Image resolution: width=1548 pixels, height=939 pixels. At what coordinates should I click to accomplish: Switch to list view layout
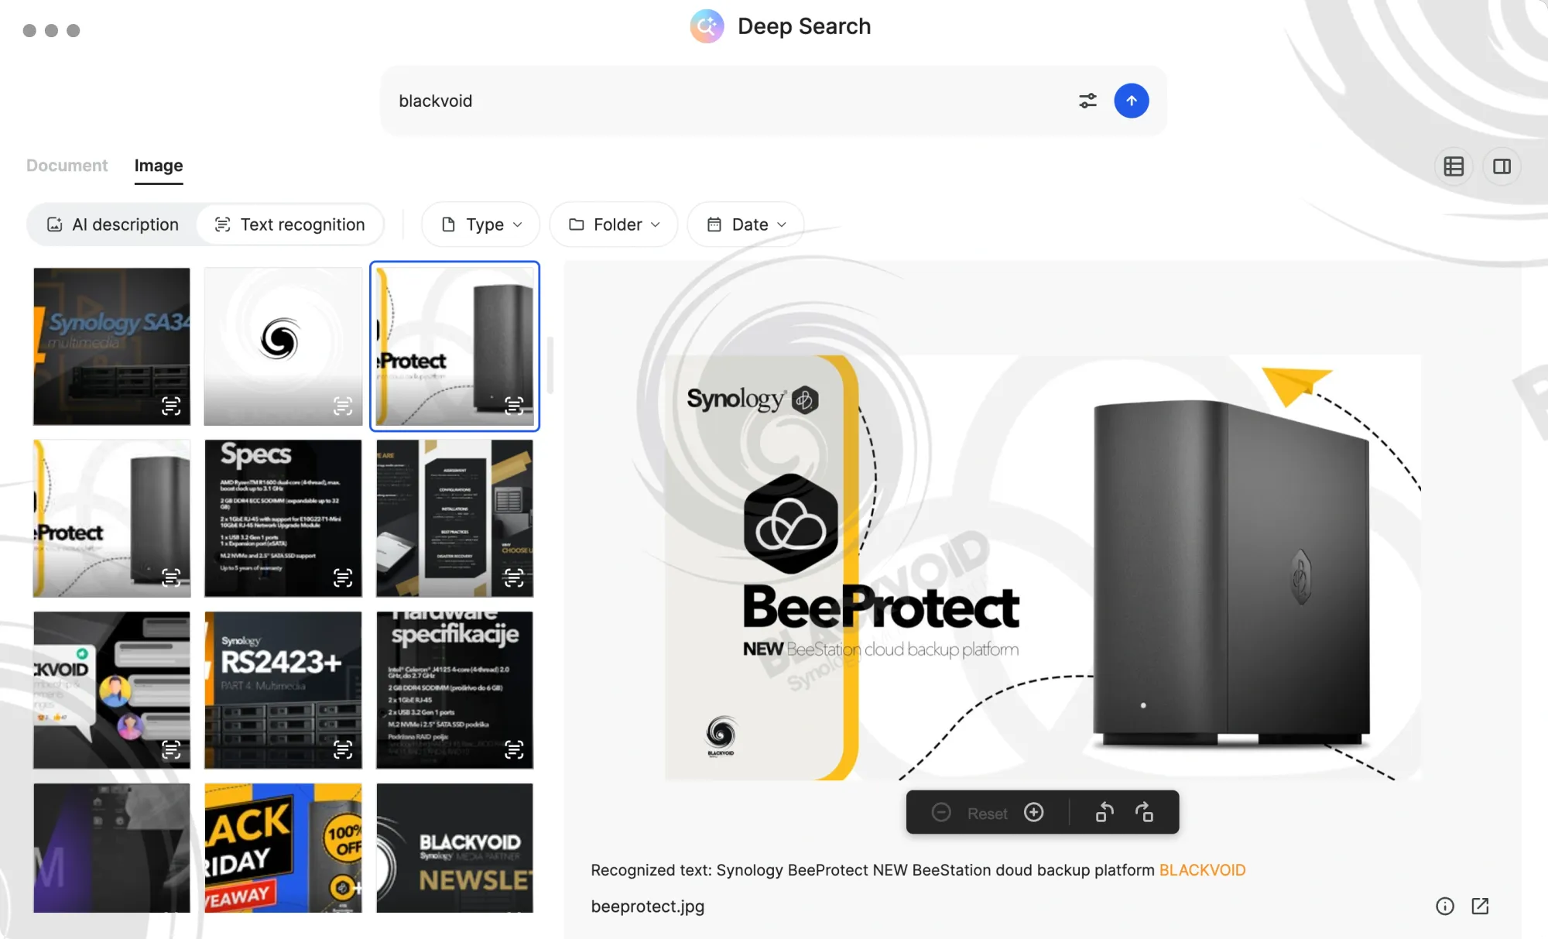point(1454,166)
